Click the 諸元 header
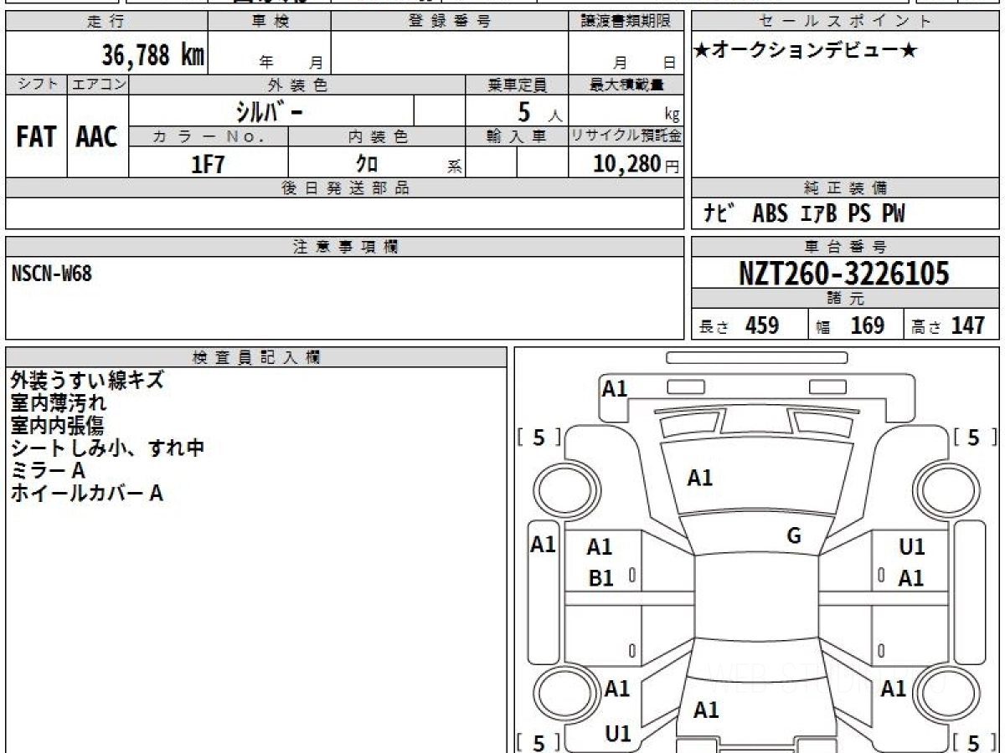1005x753 pixels. point(845,299)
